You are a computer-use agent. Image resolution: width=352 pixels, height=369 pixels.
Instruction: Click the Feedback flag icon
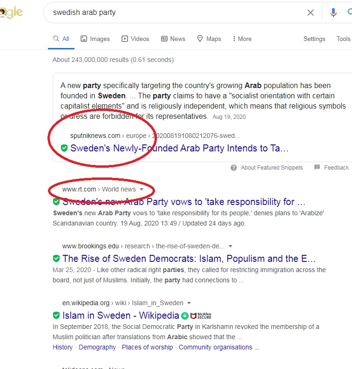pyautogui.click(x=317, y=167)
